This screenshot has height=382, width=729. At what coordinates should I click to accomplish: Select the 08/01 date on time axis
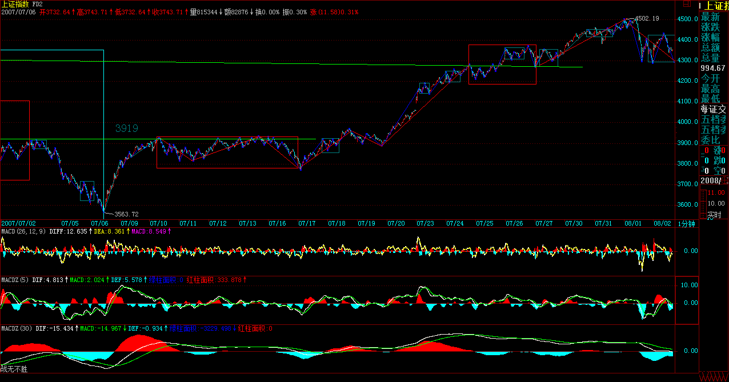point(632,223)
